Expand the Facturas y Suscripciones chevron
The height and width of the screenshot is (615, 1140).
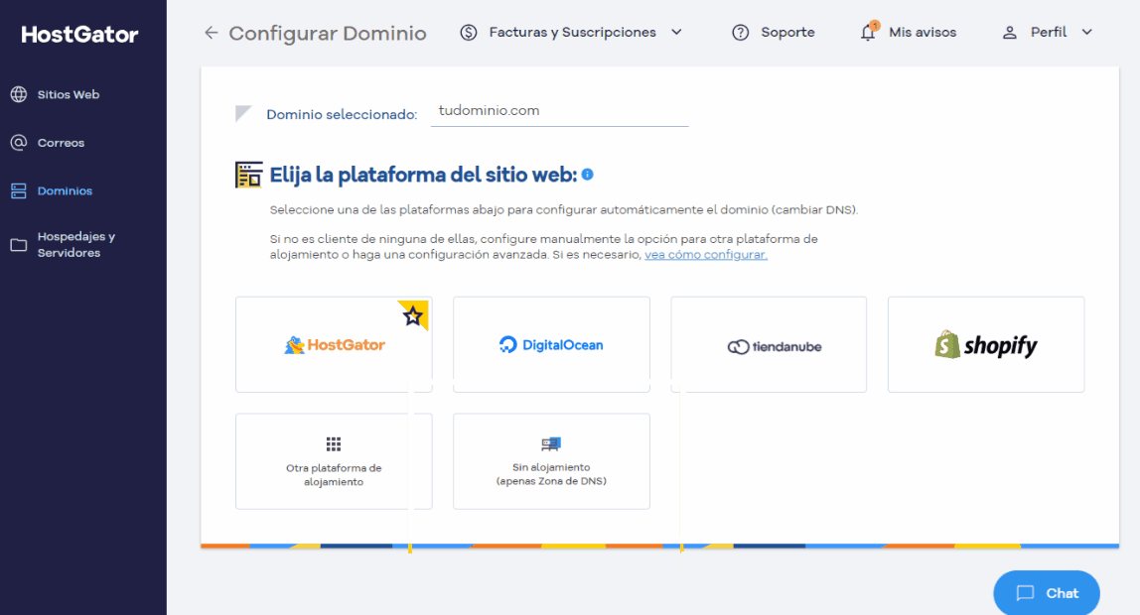676,32
